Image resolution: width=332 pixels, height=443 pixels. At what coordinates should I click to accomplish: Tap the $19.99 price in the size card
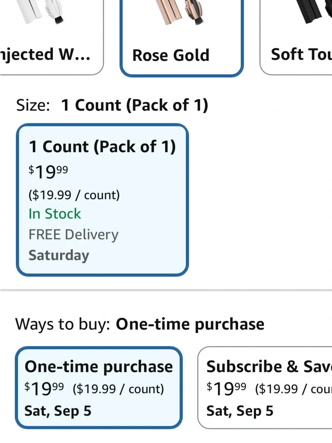click(x=48, y=172)
